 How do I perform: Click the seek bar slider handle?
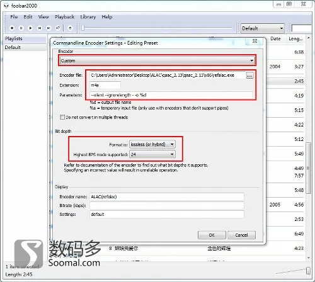click(x=83, y=28)
